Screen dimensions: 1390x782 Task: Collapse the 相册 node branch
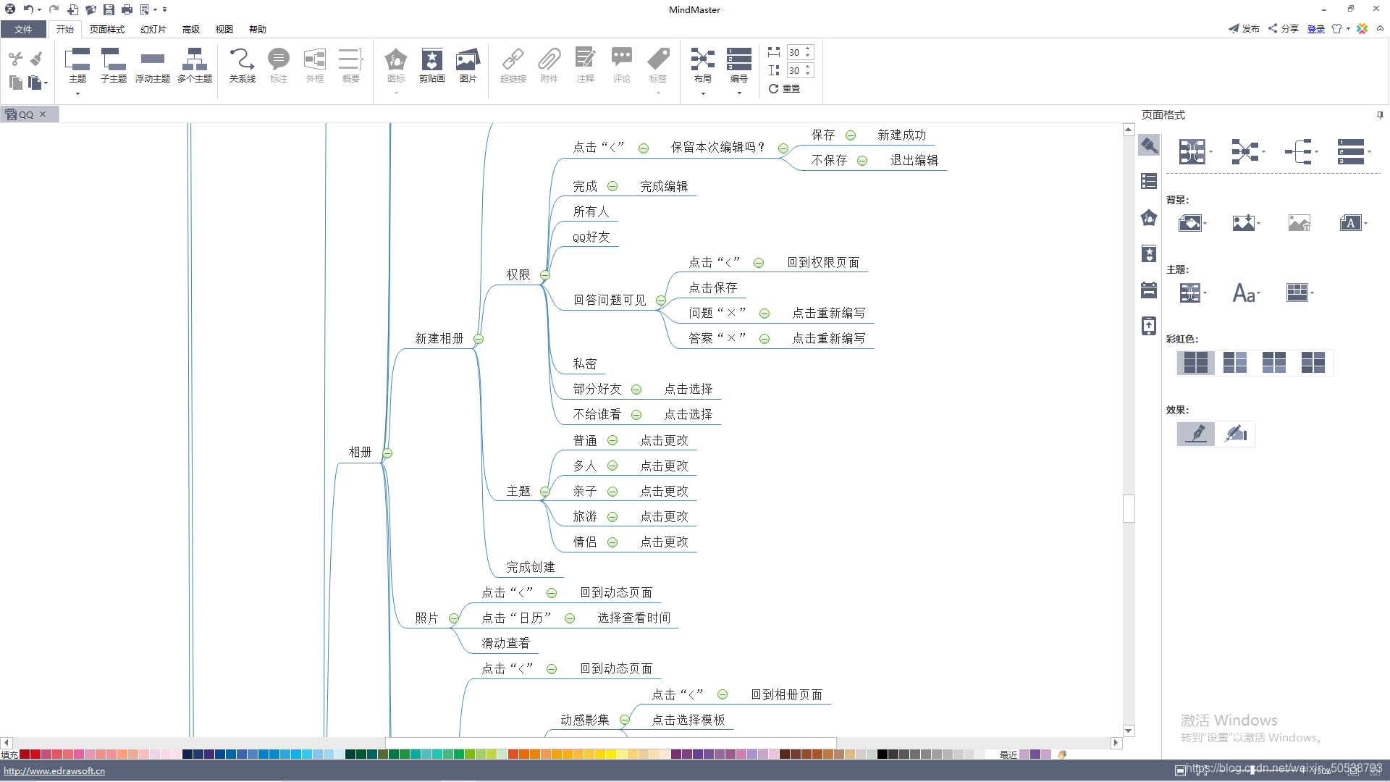(387, 453)
